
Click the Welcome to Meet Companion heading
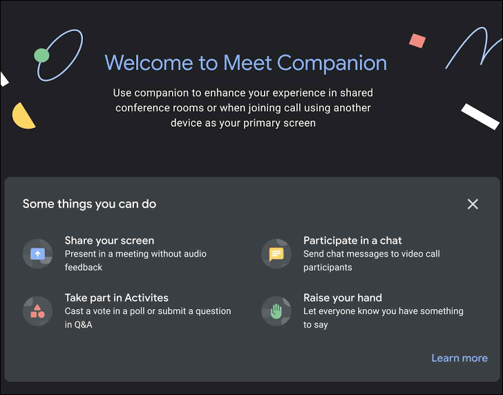246,63
